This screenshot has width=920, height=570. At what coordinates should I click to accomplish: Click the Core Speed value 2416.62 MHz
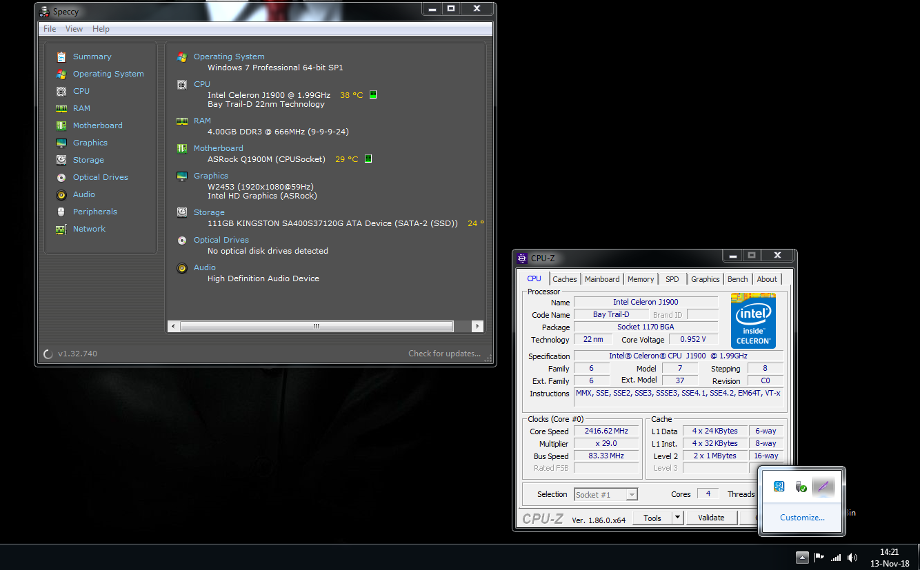tap(607, 431)
